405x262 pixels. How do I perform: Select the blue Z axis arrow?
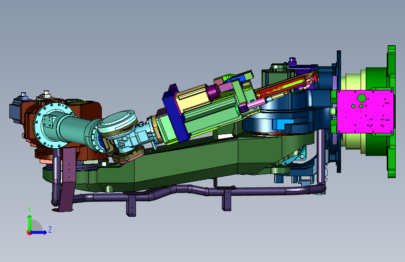(x=39, y=232)
